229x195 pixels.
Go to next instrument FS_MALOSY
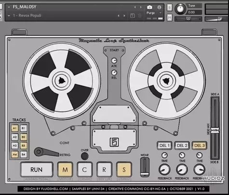click(x=141, y=7)
